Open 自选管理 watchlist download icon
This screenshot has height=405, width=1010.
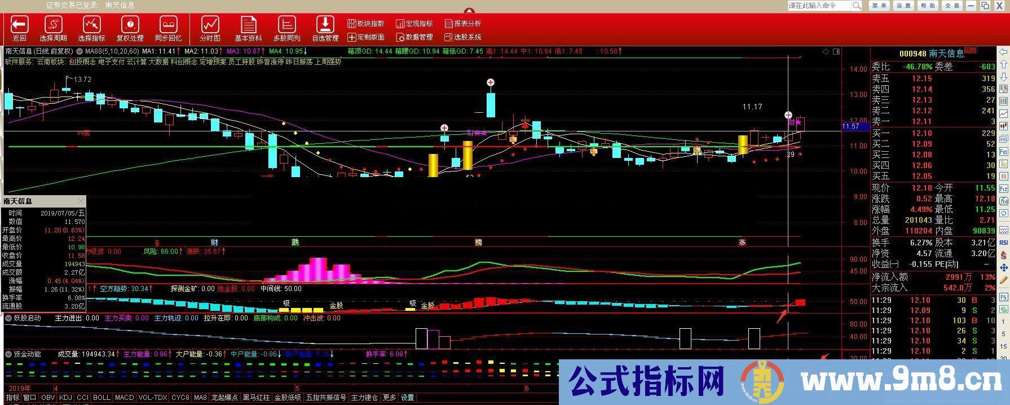tap(325, 25)
